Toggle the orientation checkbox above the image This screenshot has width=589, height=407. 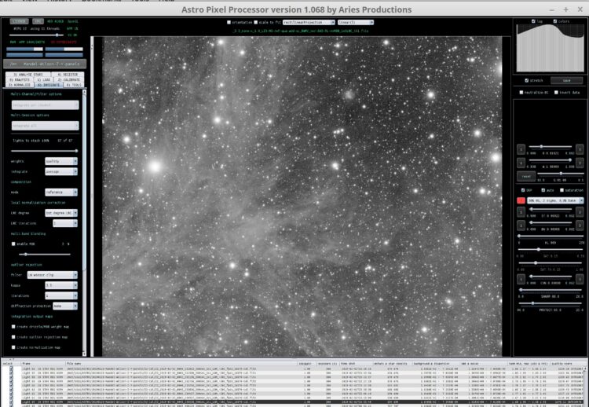[229, 23]
